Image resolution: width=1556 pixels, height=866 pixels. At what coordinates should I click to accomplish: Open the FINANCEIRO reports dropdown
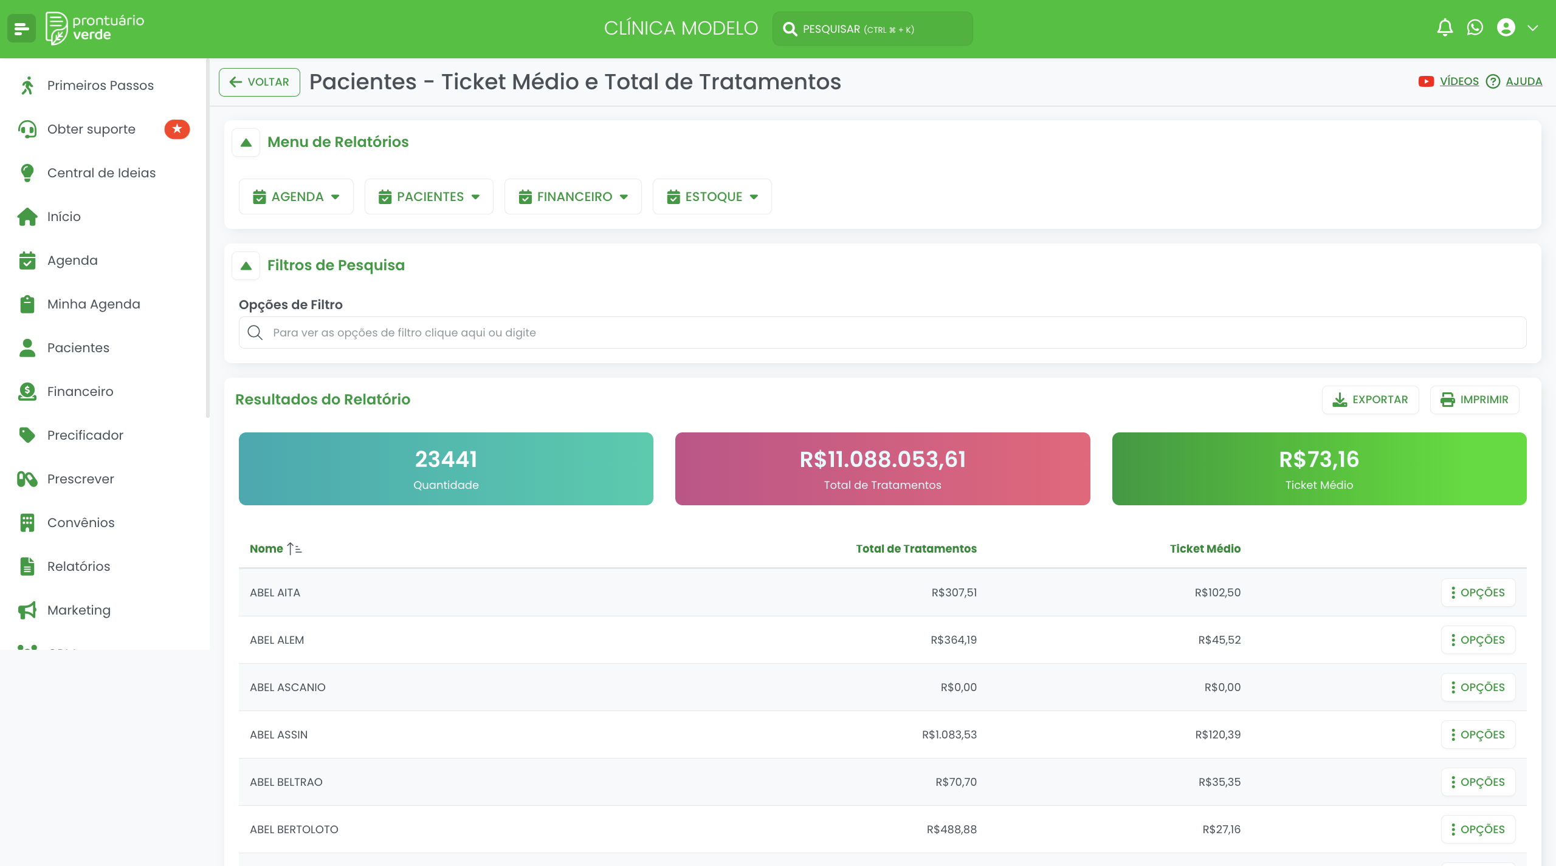[x=573, y=197]
